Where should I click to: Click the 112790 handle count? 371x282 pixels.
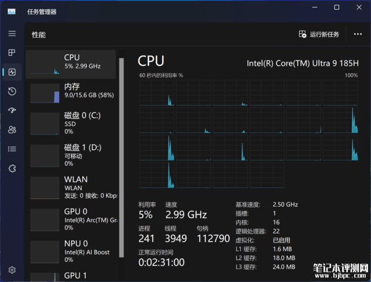(x=213, y=238)
